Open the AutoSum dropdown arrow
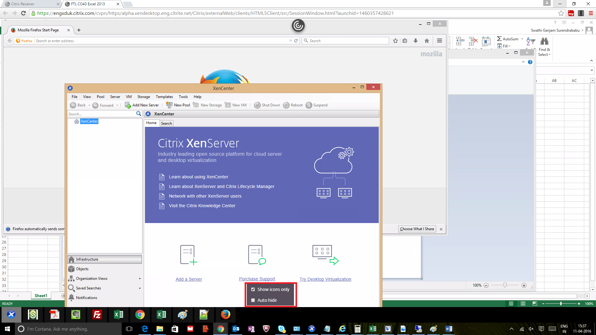596x335 pixels. point(522,39)
